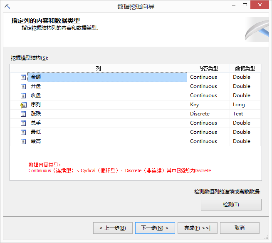Open data type Double for 最低
Viewport: 272px width, 243px height.
245,133
